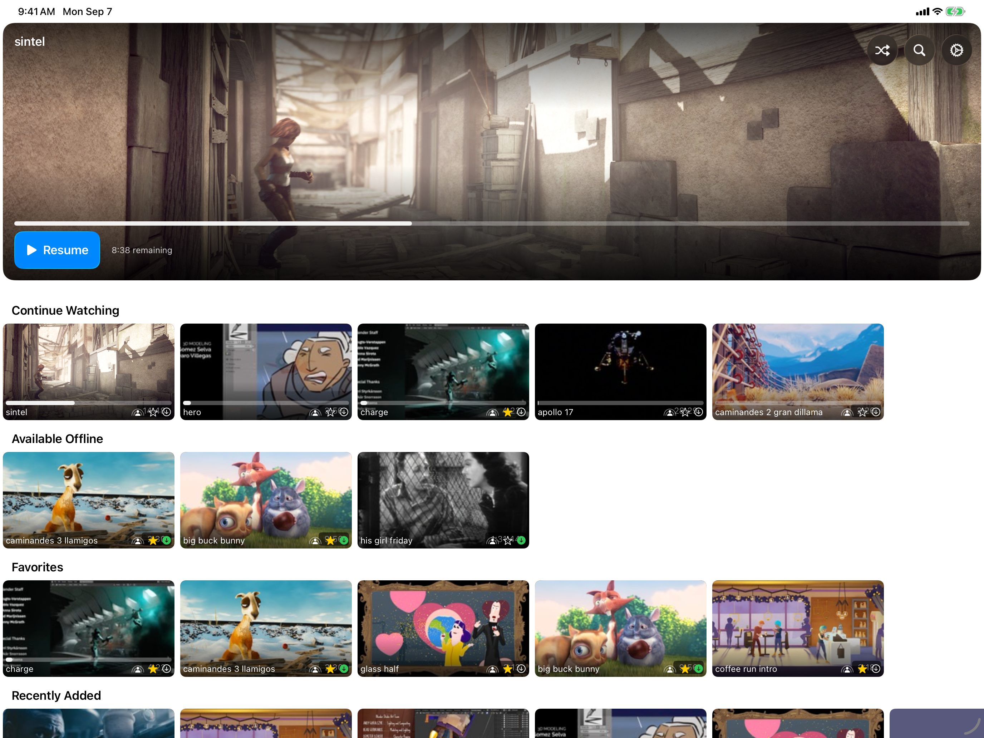The height and width of the screenshot is (738, 984).
Task: Click the person icon on sintel card
Action: [x=138, y=413]
